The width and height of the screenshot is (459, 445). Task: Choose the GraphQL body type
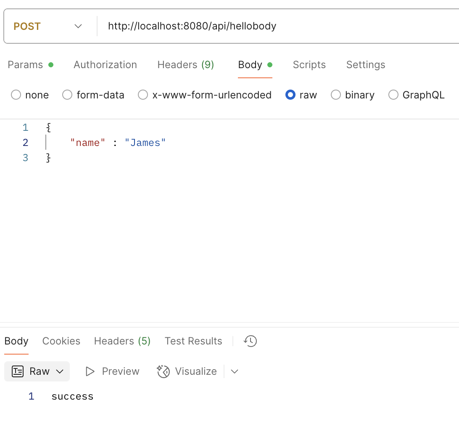[393, 95]
